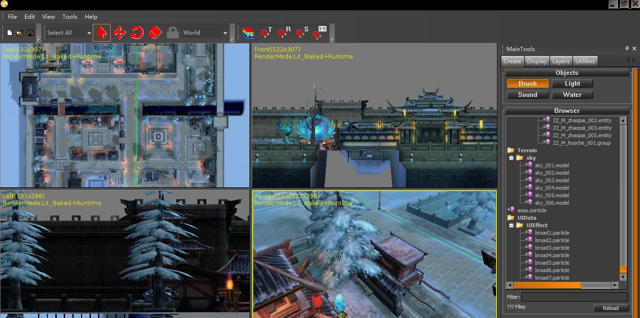Toggle the magnet T snap icon
Image resolution: width=640 pixels, height=318 pixels.
coord(266,33)
